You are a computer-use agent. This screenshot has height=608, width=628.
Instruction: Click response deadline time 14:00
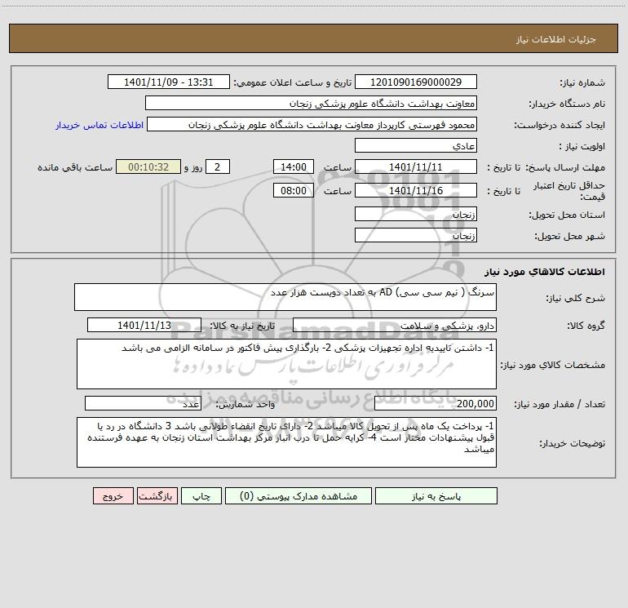pyautogui.click(x=293, y=166)
